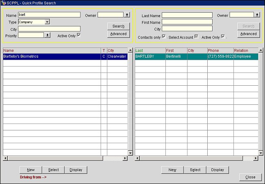Open contact Advanced search options
The height and width of the screenshot is (184, 265).
click(x=248, y=34)
